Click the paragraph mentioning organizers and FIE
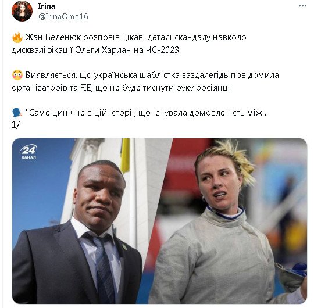314x308 pixels. coord(145,81)
